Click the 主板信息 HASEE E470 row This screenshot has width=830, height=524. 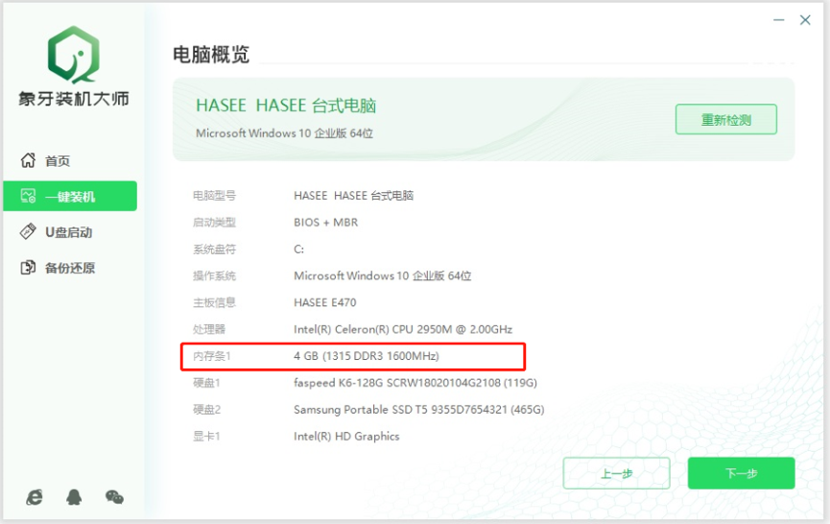pos(324,302)
